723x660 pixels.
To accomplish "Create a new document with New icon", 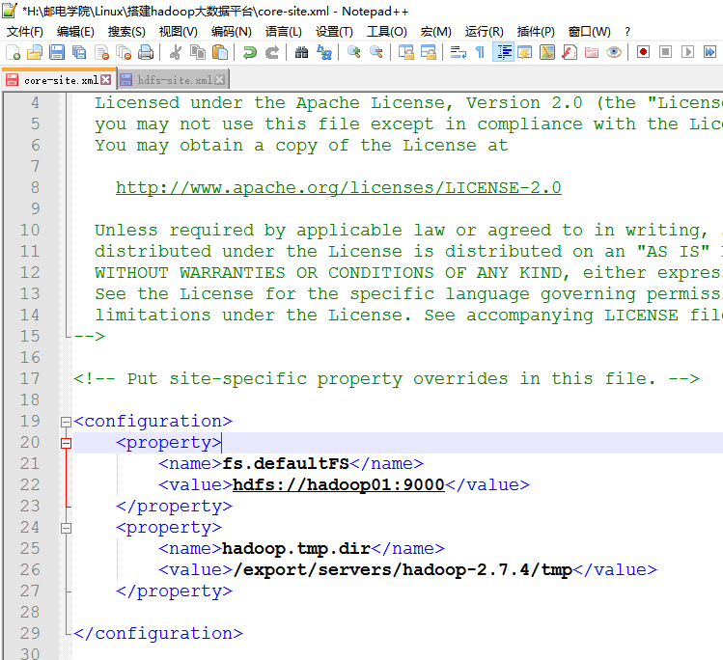I will tap(13, 52).
